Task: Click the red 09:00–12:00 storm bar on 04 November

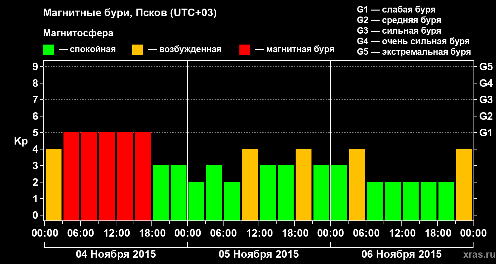Action: click(107, 177)
